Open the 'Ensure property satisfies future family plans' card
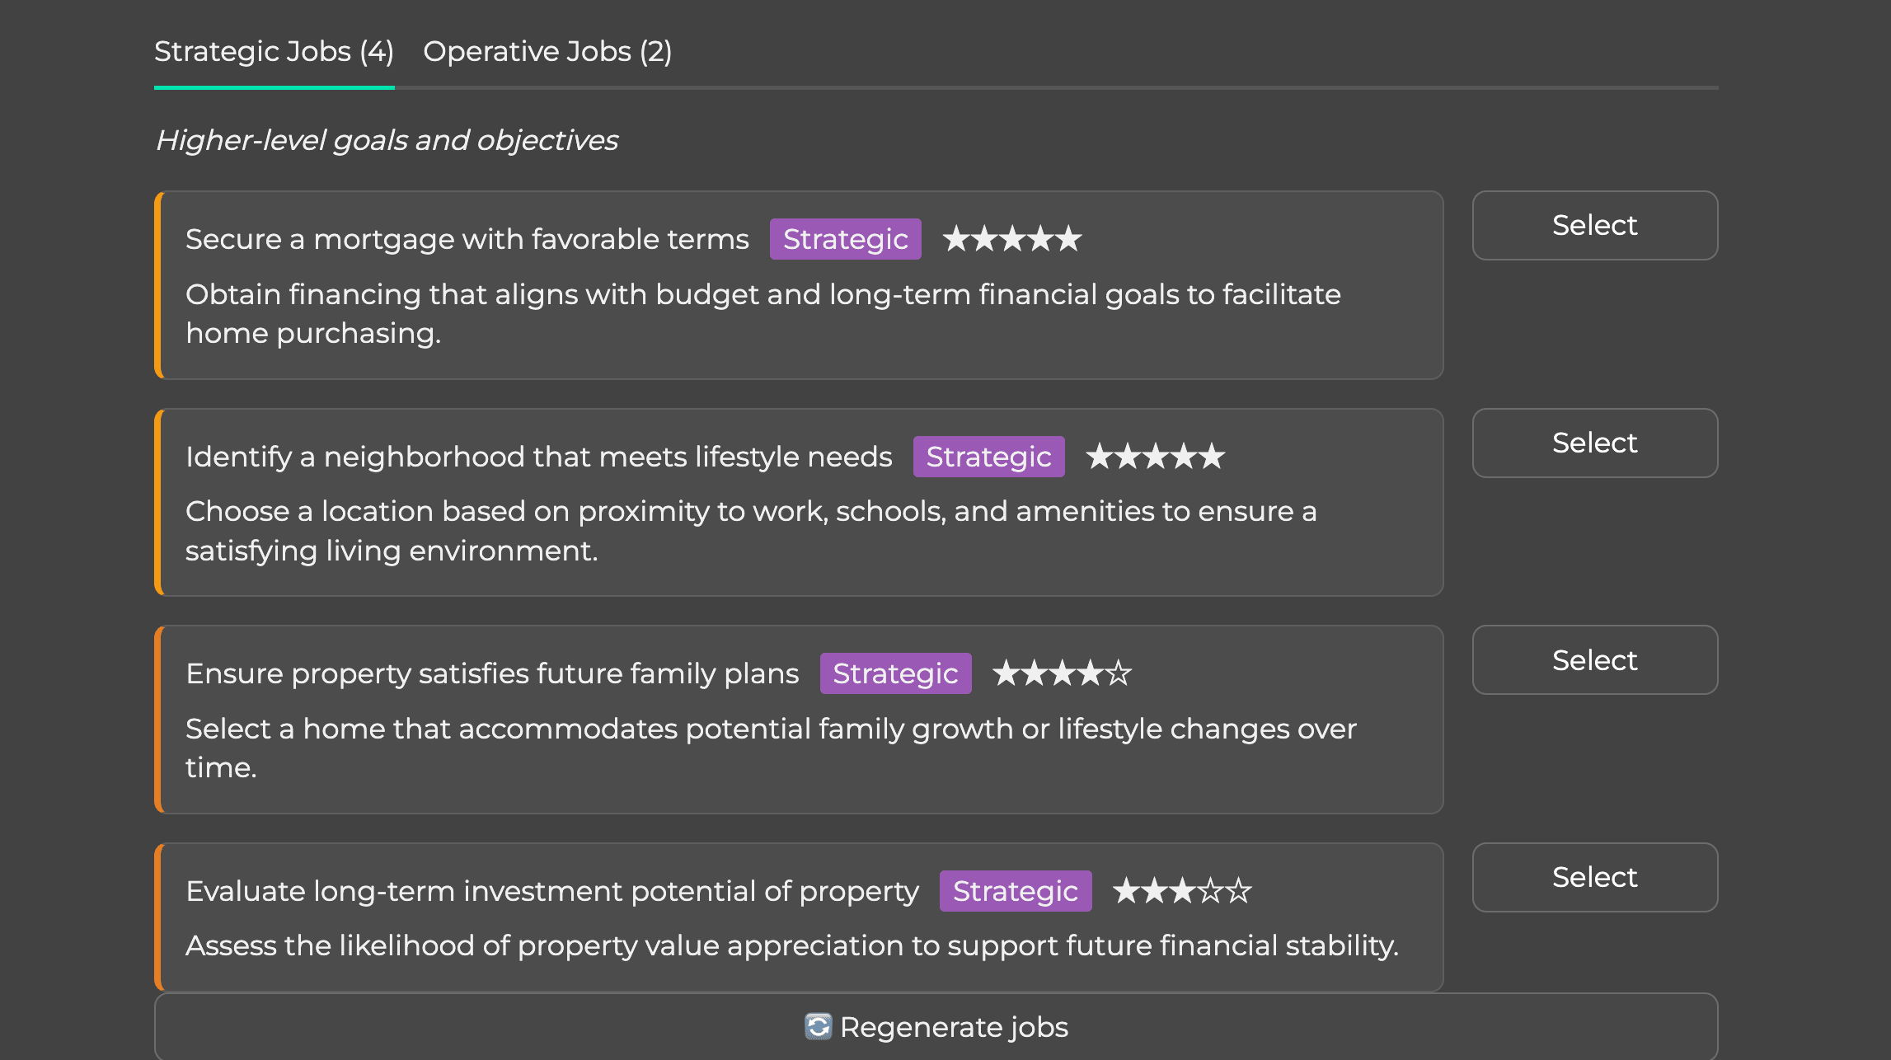The width and height of the screenshot is (1891, 1060). tap(799, 720)
